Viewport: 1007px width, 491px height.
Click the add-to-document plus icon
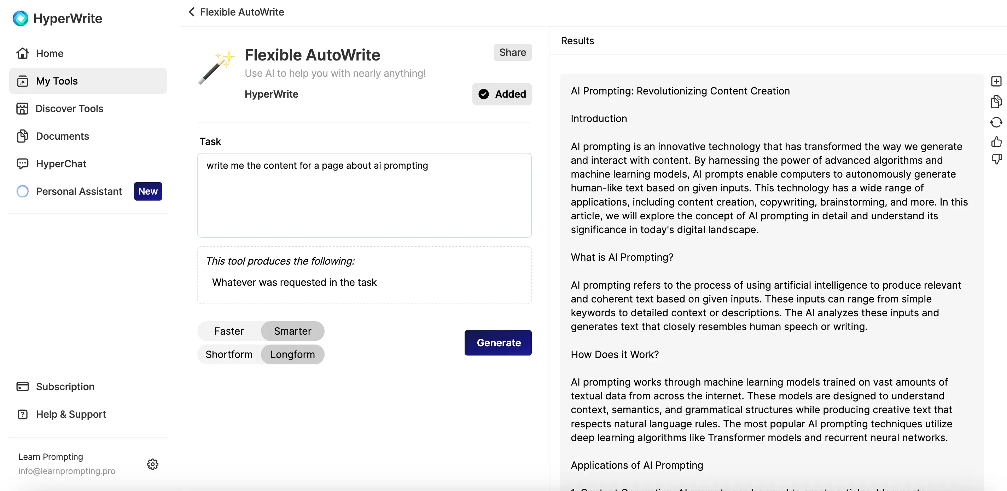(x=996, y=81)
